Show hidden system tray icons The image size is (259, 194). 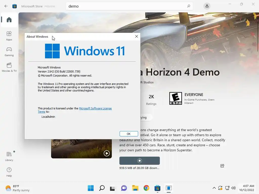pyautogui.click(x=214, y=188)
